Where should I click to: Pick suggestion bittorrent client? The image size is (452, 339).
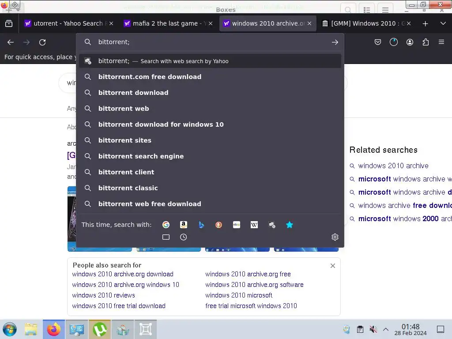(210, 172)
